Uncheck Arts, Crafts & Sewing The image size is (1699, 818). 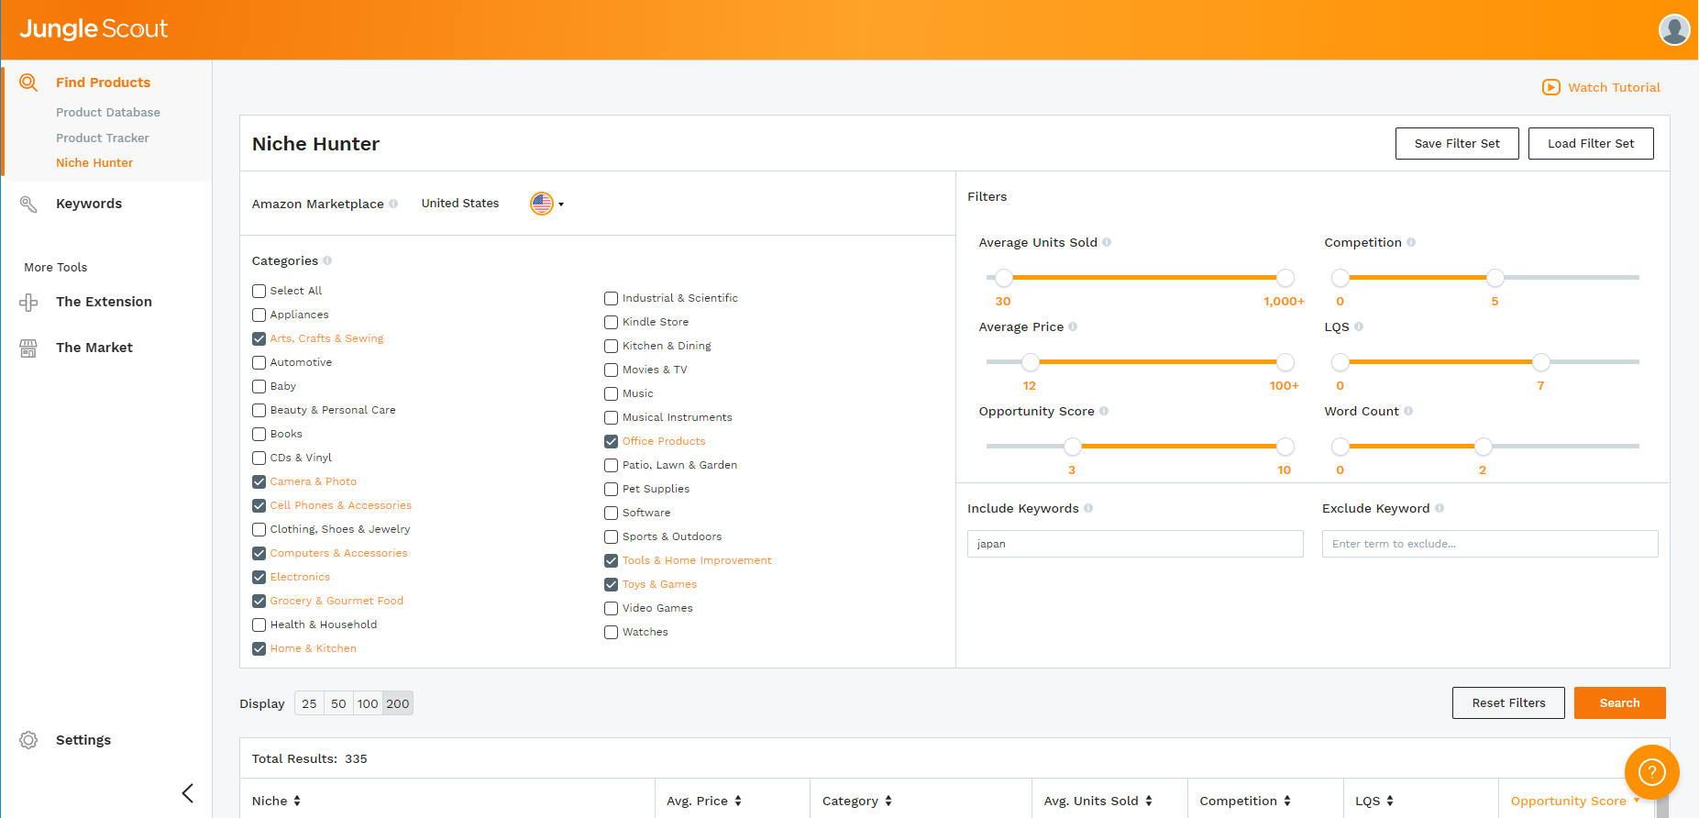[x=259, y=338]
